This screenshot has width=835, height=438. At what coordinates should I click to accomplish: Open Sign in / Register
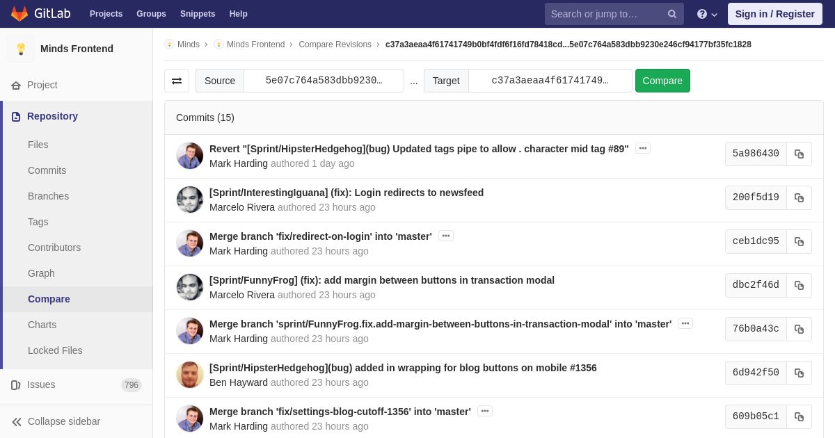tap(774, 14)
